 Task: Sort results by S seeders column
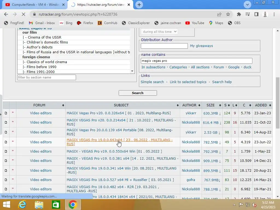point(227,105)
